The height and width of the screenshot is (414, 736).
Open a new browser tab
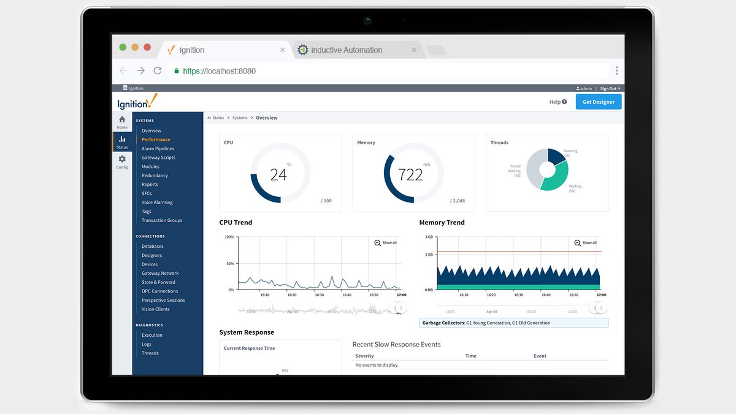point(435,50)
